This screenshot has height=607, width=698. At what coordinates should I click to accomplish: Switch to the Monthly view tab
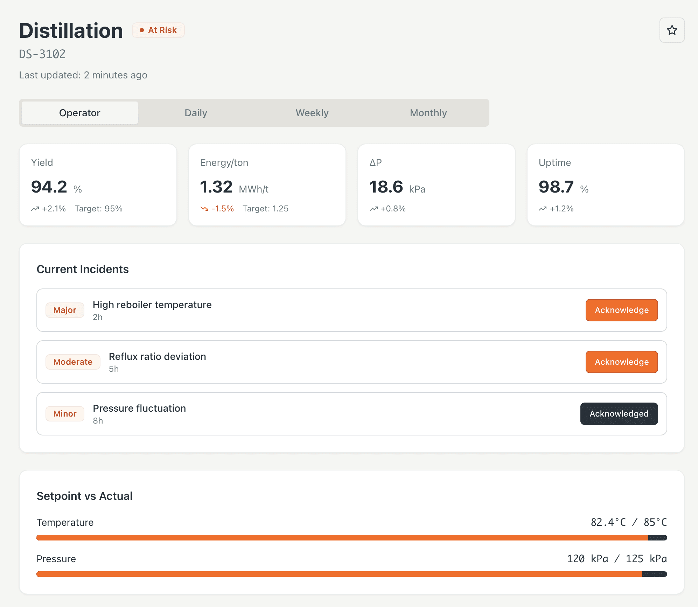point(428,113)
